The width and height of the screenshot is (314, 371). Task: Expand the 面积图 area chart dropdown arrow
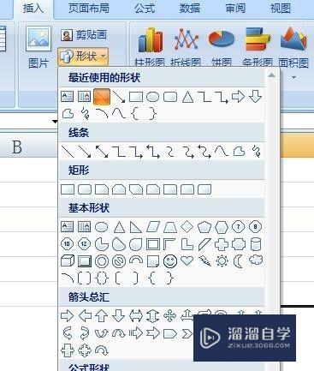click(293, 77)
